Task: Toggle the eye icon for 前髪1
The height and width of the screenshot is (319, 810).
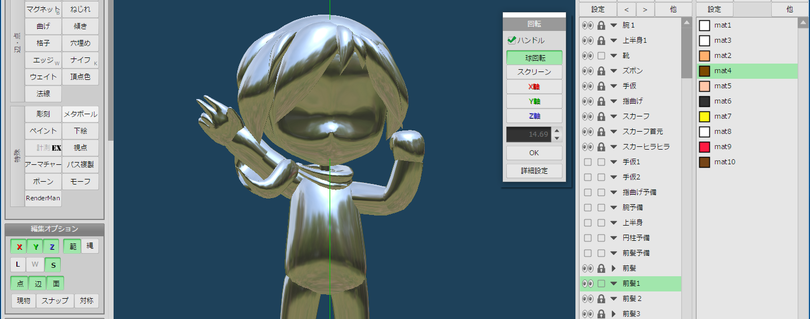Action: click(588, 284)
